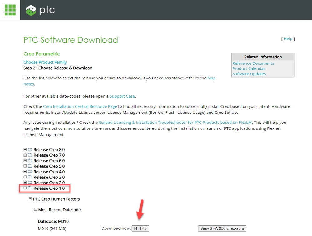
Task: Expand Release Creo 8.0 node
Action: pyautogui.click(x=25, y=149)
